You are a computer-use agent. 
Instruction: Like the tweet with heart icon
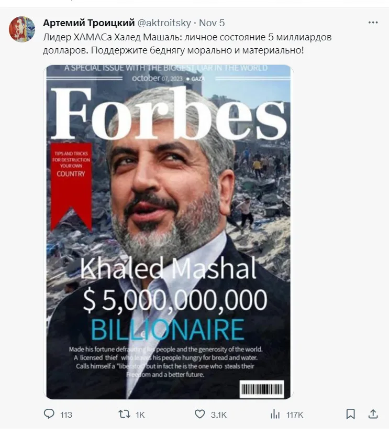[x=199, y=414]
